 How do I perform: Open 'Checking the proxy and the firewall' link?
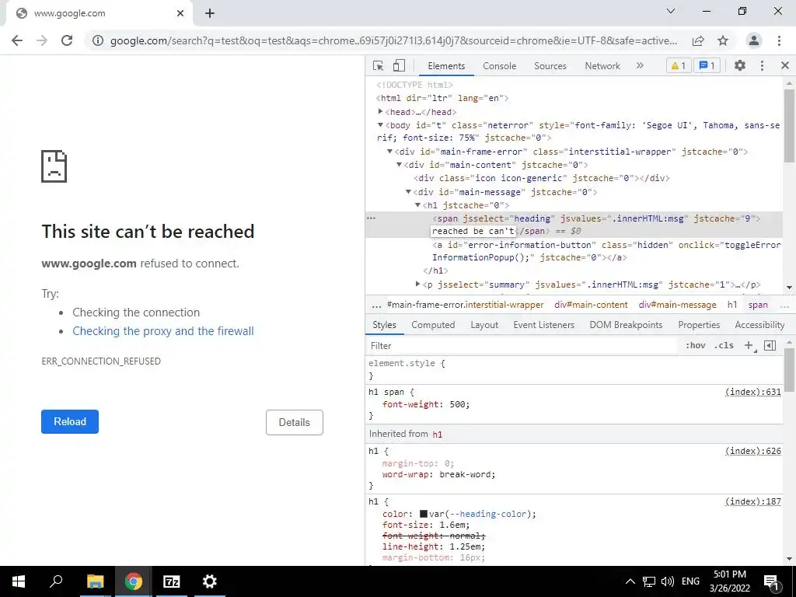[x=163, y=331]
